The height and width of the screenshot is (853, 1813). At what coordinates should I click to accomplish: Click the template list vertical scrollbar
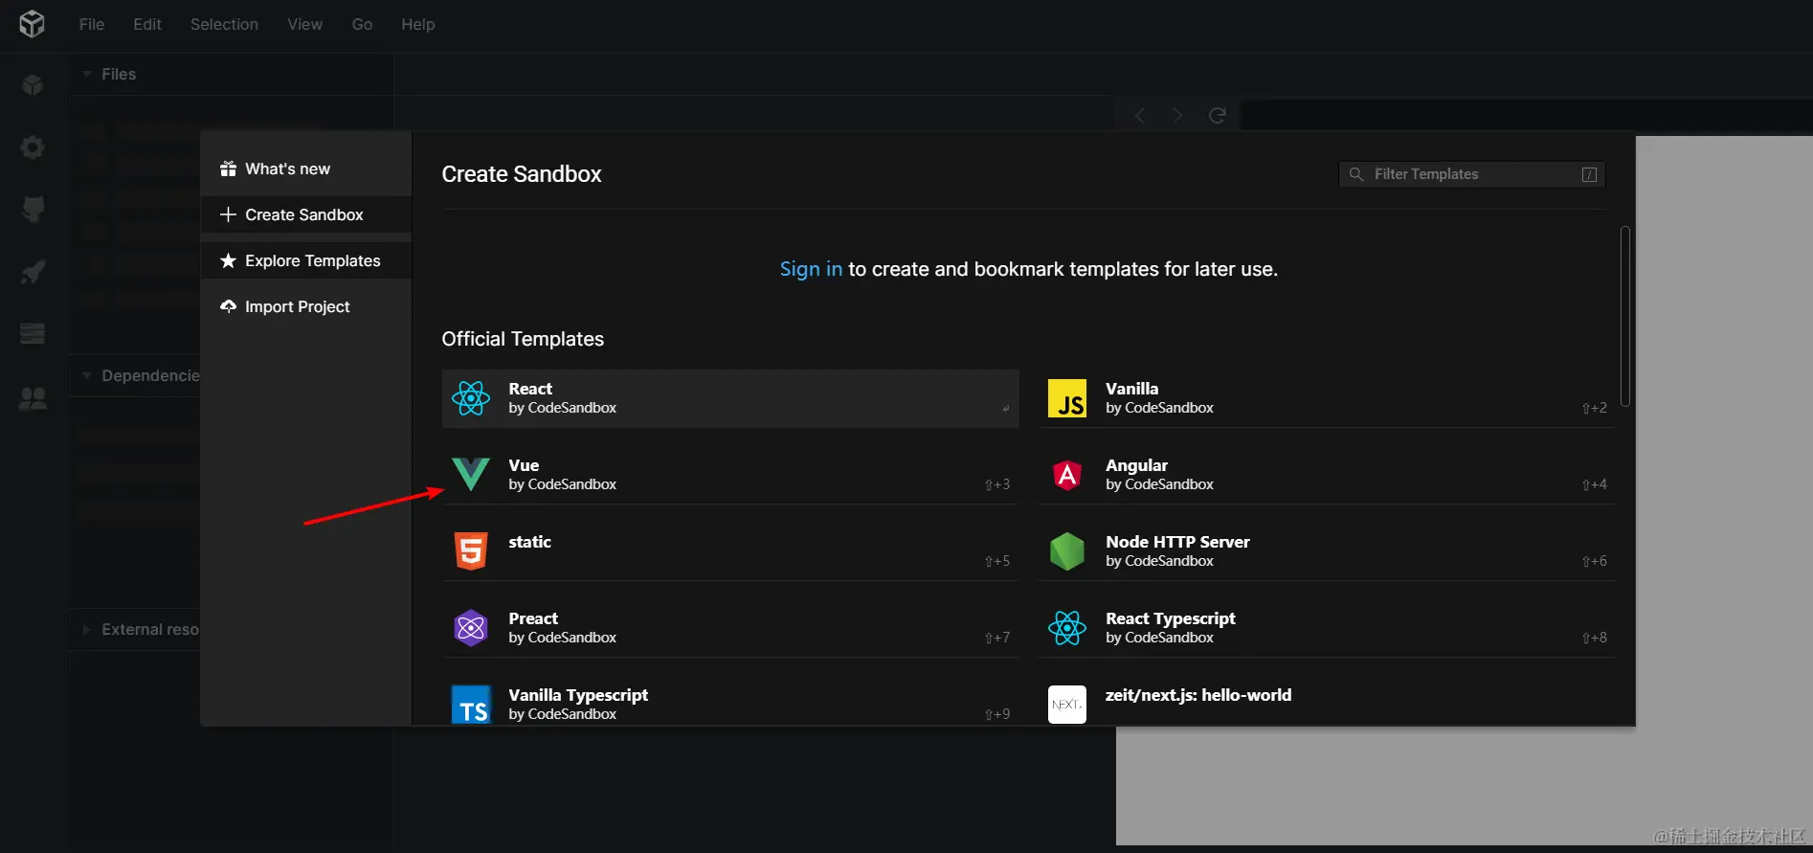point(1624,316)
